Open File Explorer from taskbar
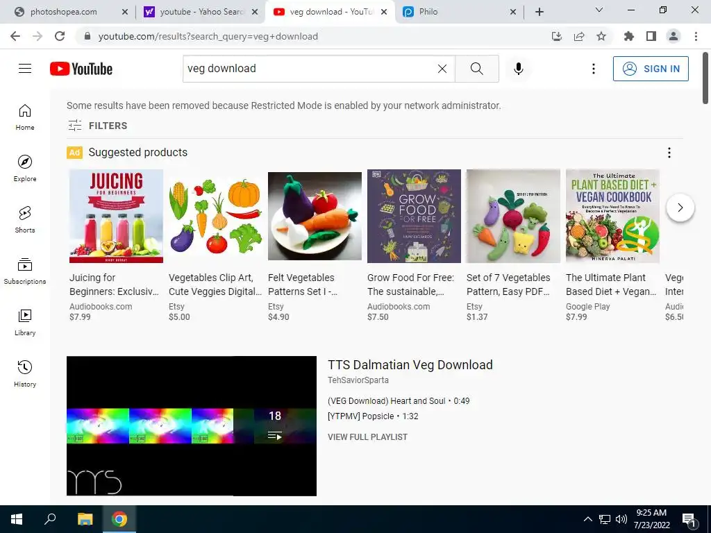Image resolution: width=711 pixels, height=533 pixels. (85, 519)
